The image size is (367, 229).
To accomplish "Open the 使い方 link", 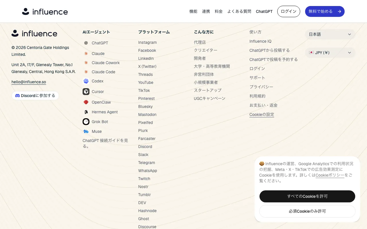I will tap(255, 32).
